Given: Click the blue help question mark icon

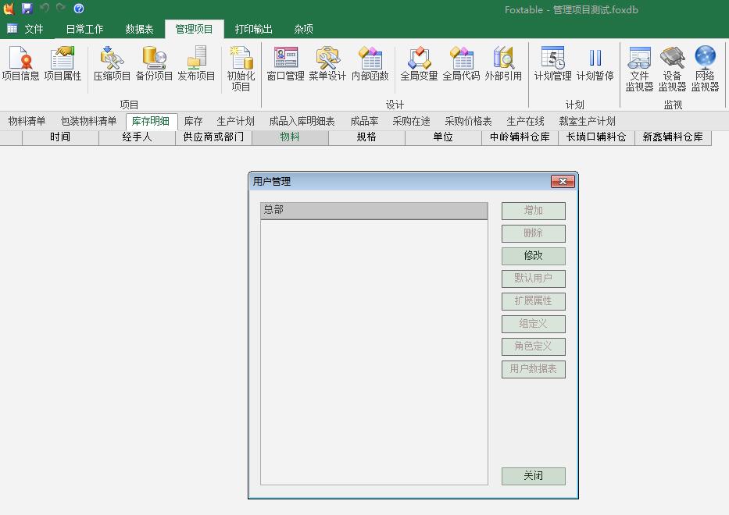Looking at the screenshot, I should click(79, 8).
